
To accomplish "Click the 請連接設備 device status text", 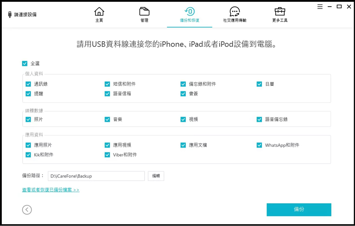I will [x=25, y=15].
